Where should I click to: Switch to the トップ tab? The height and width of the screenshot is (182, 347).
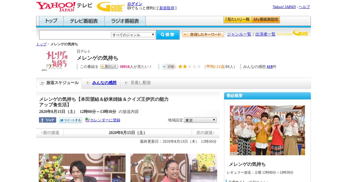[x=51, y=21]
